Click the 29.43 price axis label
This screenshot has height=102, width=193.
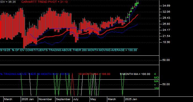click(x=166, y=18)
